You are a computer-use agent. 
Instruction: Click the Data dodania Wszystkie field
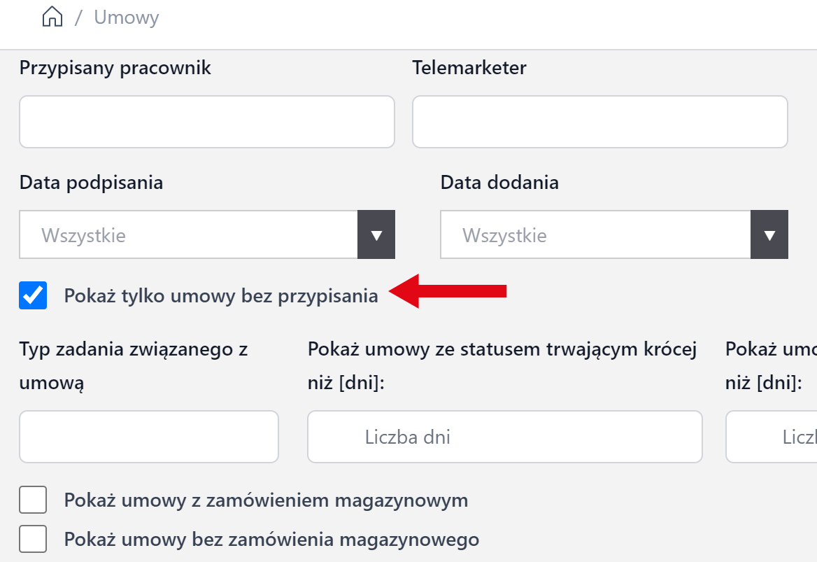coord(595,235)
